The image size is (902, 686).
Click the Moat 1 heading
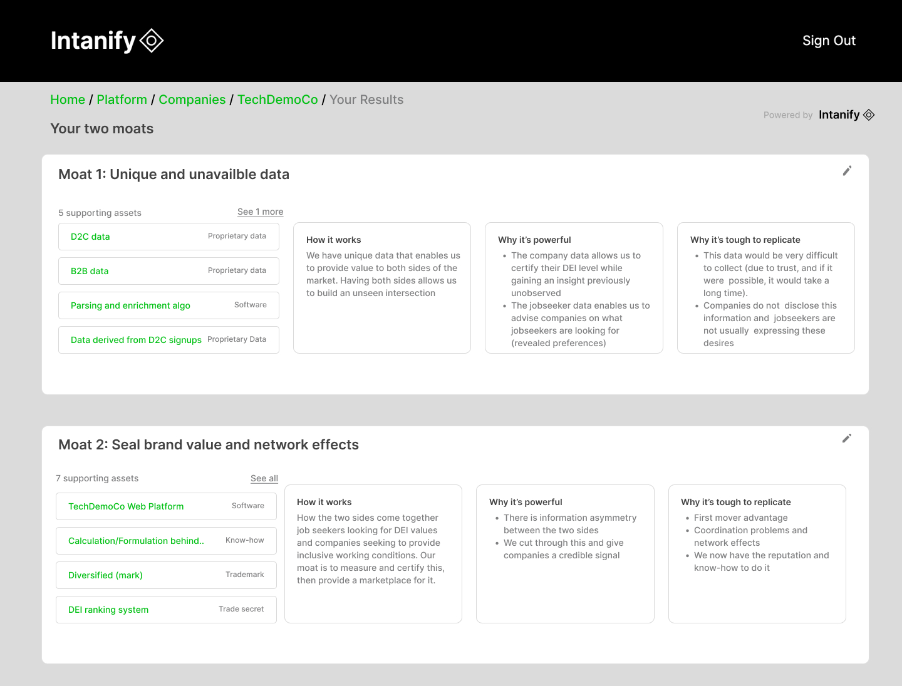click(x=174, y=174)
